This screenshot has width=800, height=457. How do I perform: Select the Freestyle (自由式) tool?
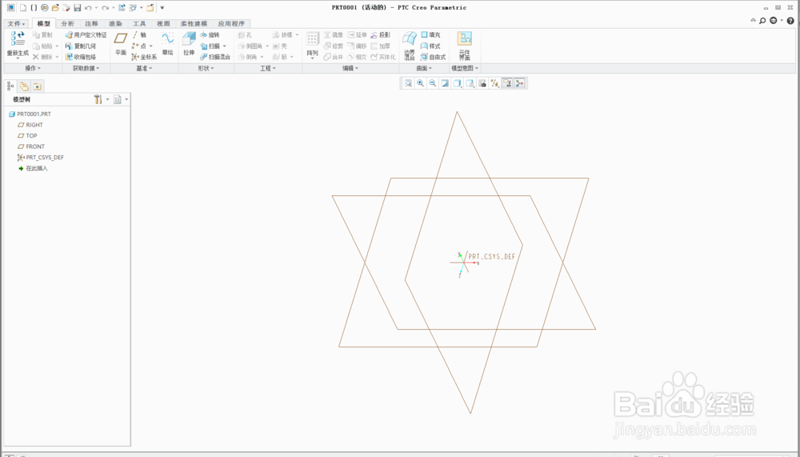[433, 57]
